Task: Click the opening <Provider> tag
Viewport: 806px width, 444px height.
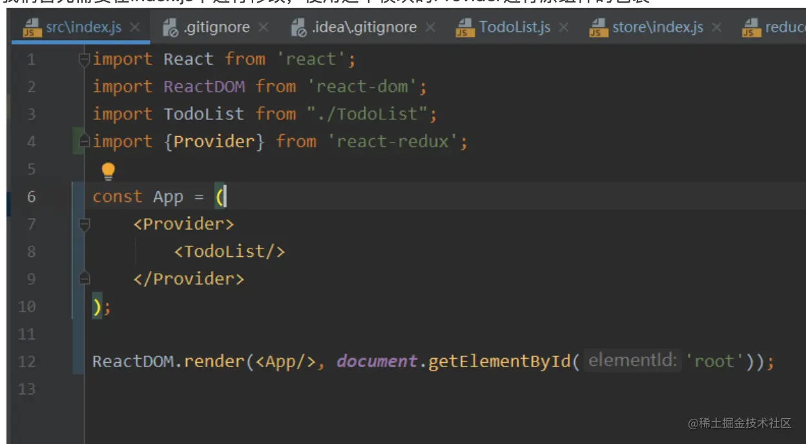Action: tap(184, 224)
